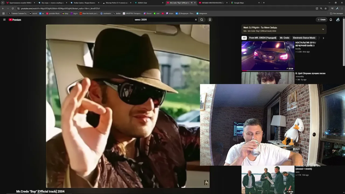The width and height of the screenshot is (345, 194).
Task: Open the log in bookmark
Action: pyautogui.click(x=74, y=13)
